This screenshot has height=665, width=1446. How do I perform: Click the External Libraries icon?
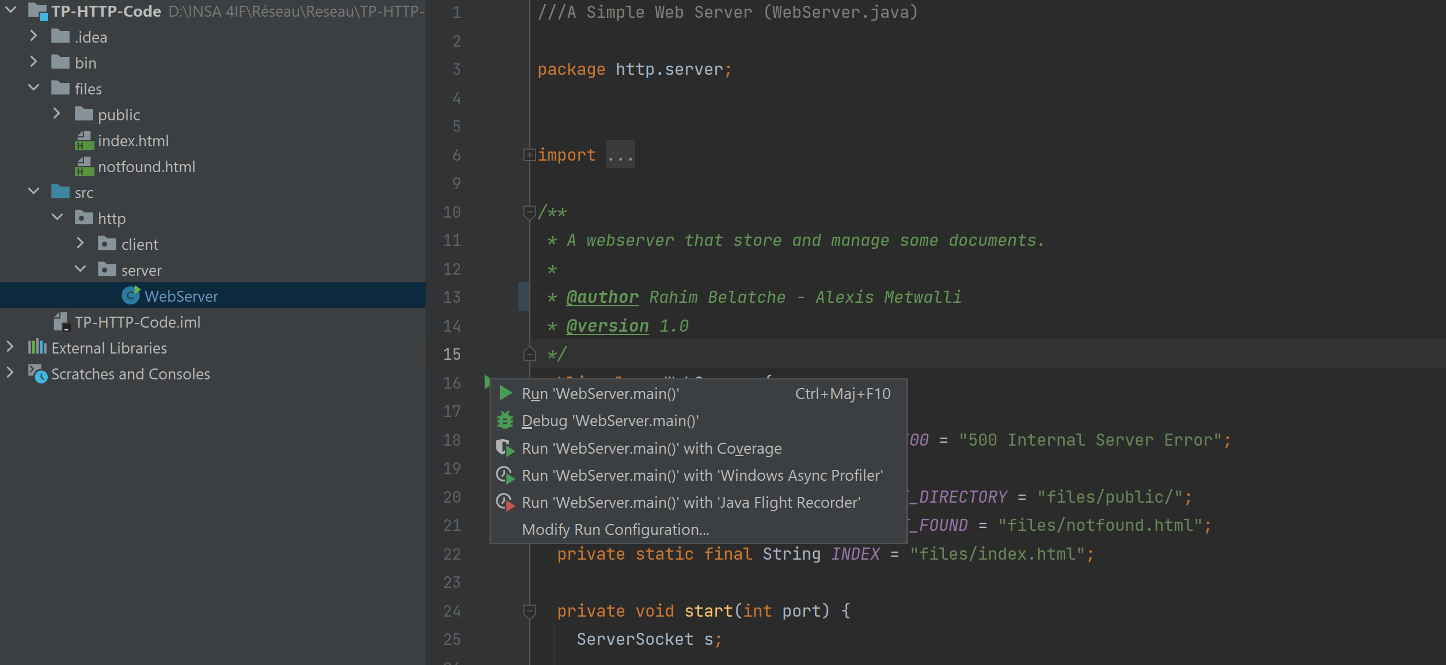37,348
